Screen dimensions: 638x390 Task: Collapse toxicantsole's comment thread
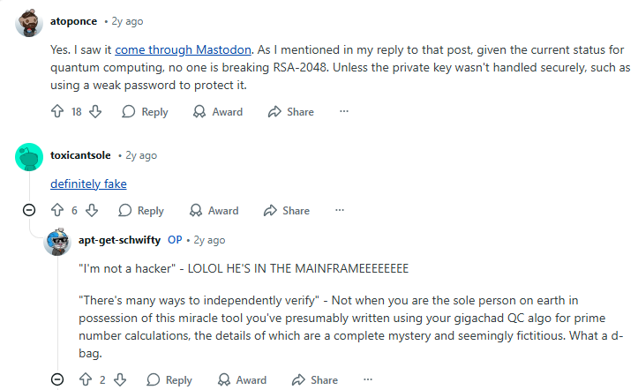click(x=29, y=211)
